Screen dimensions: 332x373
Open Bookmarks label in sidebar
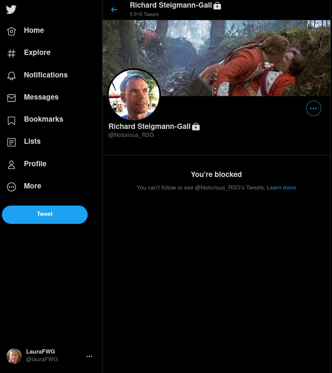(43, 119)
